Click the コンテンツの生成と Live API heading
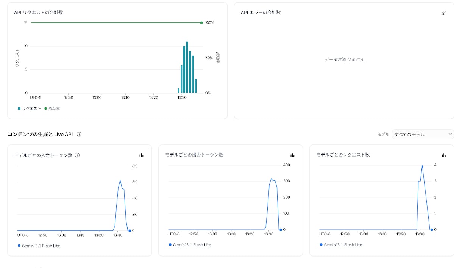 [40, 135]
